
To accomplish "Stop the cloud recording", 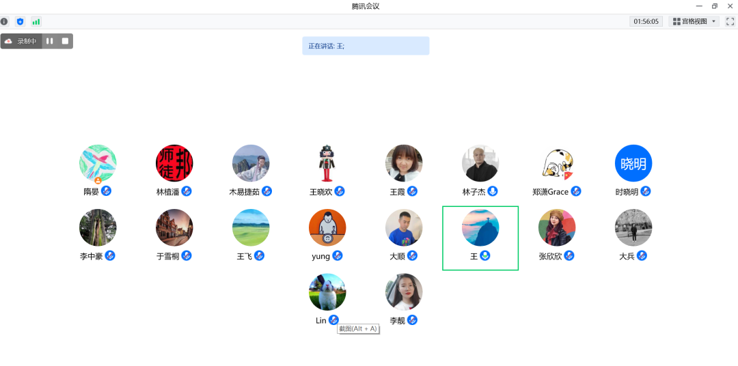I will pos(65,41).
